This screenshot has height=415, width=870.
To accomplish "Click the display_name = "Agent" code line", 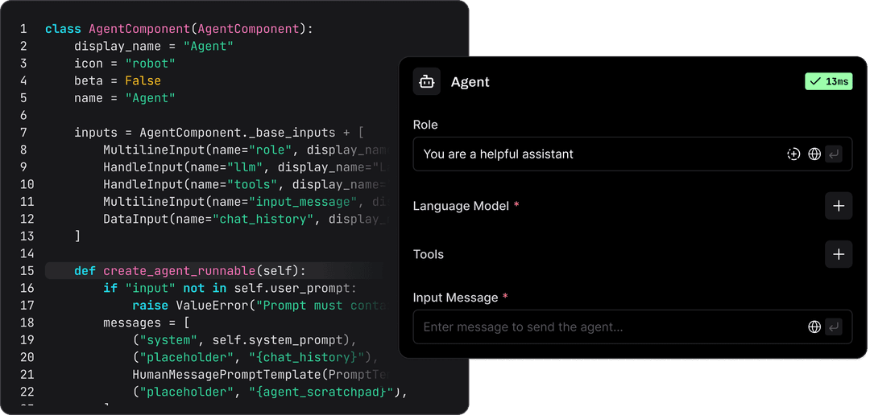I will pos(154,46).
